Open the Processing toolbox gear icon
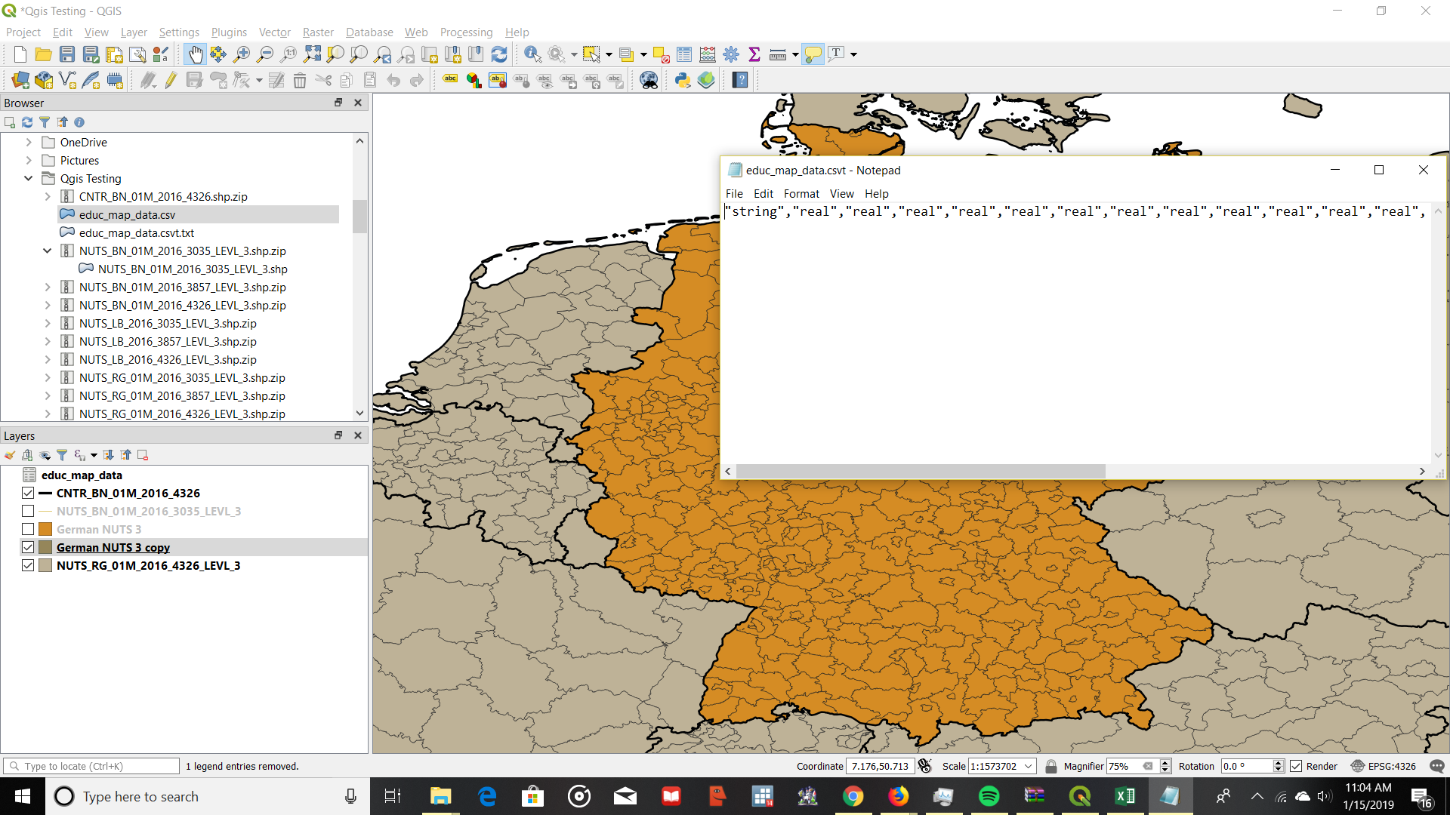The image size is (1450, 815). tap(731, 54)
